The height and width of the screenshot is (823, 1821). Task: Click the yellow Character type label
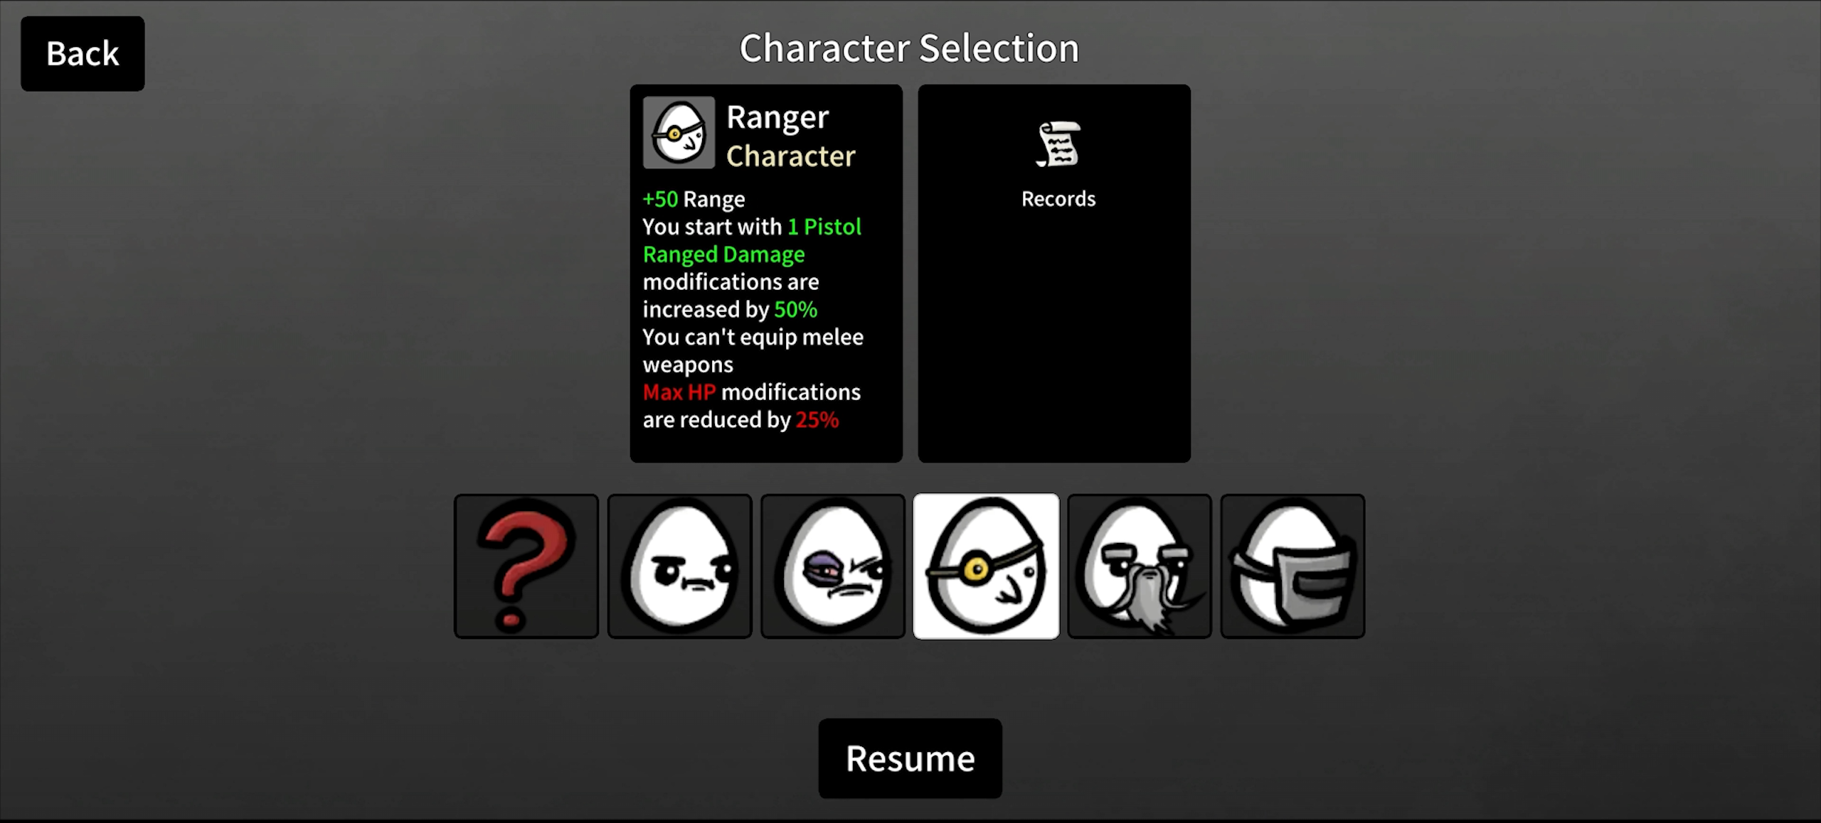(790, 156)
